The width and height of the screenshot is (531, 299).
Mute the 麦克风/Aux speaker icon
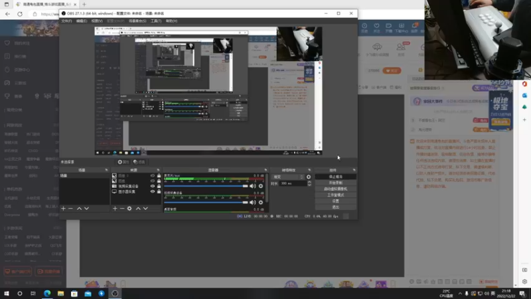pos(253,186)
